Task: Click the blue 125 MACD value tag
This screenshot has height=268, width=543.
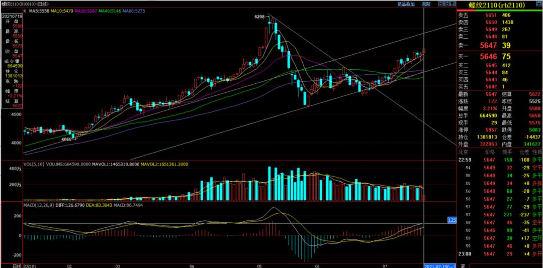Action: coord(451,220)
